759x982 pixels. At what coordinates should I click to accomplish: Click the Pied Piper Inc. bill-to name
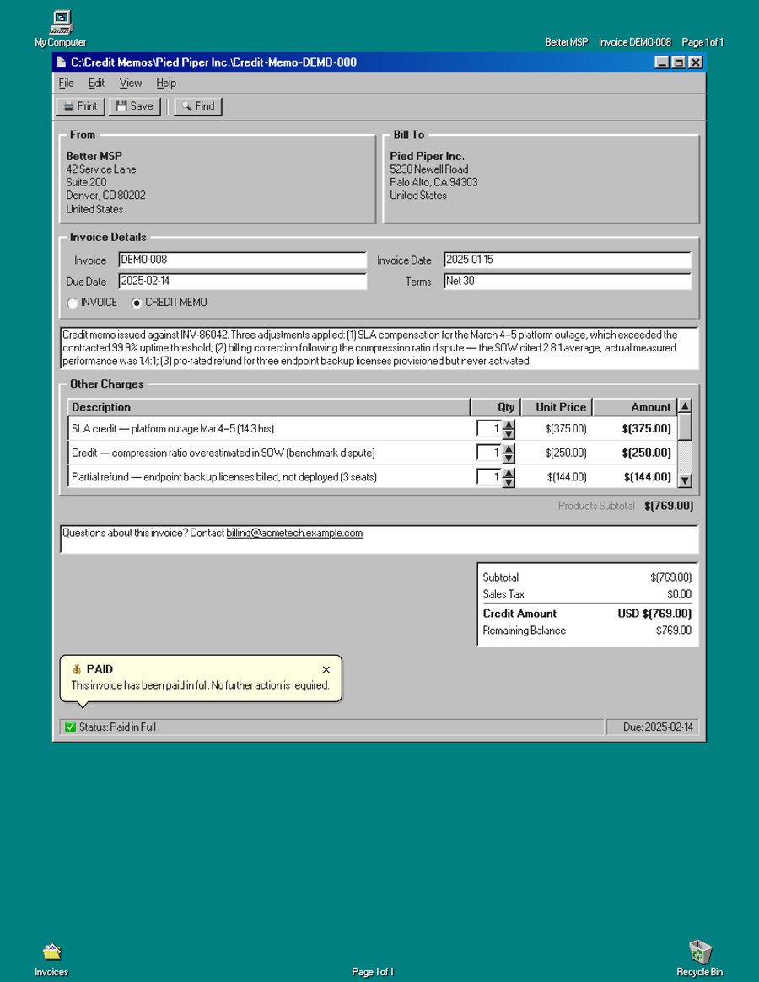[x=427, y=156]
